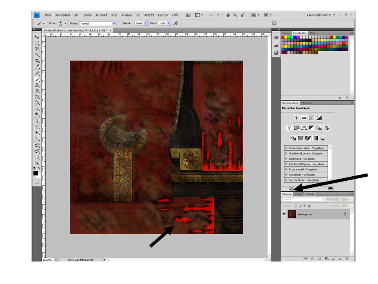
Task: Open the Fluss flow slider arrow
Action: pyautogui.click(x=169, y=23)
